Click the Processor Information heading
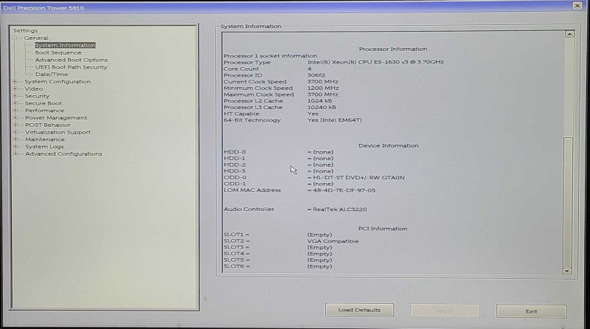590x329 pixels. (393, 49)
